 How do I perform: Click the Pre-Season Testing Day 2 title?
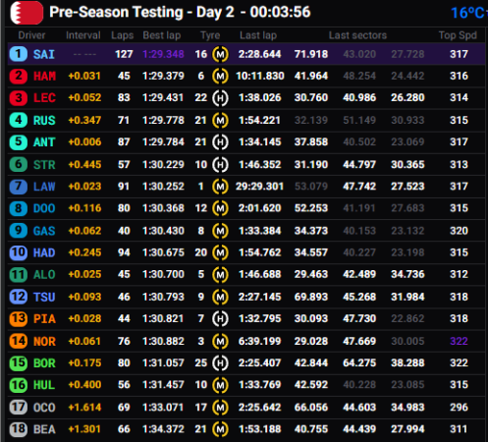coord(180,12)
